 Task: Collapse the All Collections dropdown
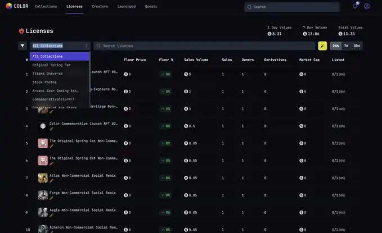(x=60, y=46)
